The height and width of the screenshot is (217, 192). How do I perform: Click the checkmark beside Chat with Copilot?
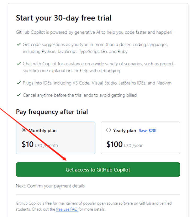(x=19, y=64)
